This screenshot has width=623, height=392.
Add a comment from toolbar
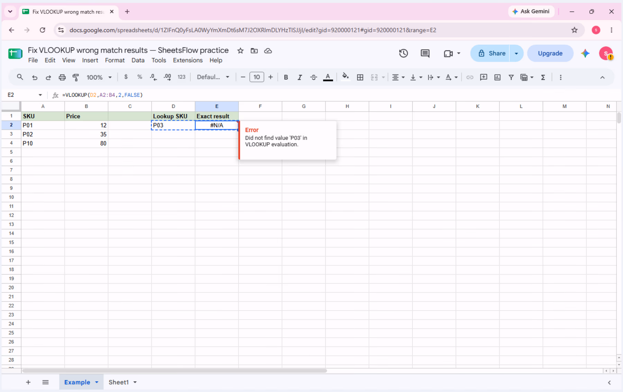coord(484,77)
